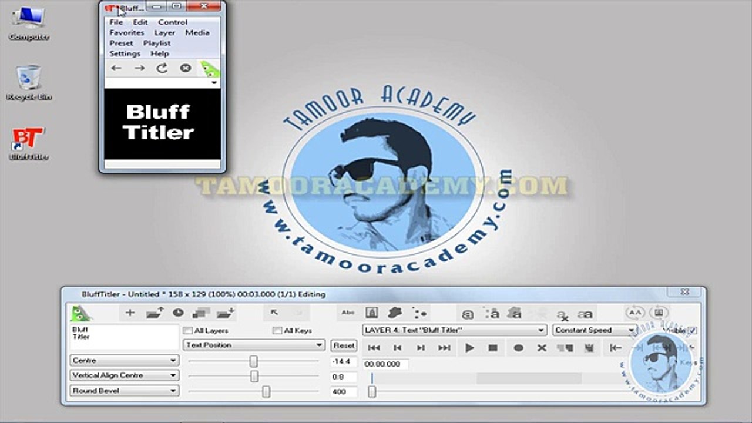Screen dimensions: 752x423
Task: Enable the All Layers checkbox
Action: tap(188, 331)
